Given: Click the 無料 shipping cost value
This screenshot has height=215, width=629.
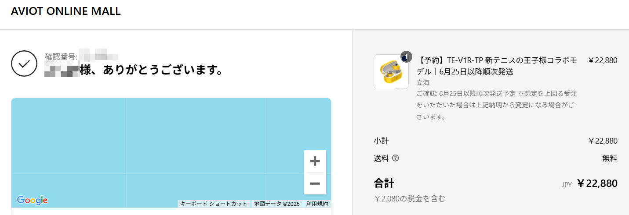Looking at the screenshot, I should pyautogui.click(x=610, y=158).
